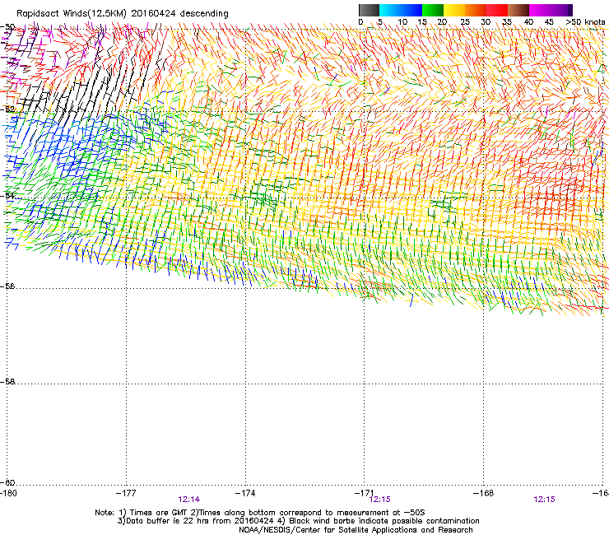The height and width of the screenshot is (535, 609).
Task: Select the magenta 40-45 knots legend swatch
Action: point(540,10)
